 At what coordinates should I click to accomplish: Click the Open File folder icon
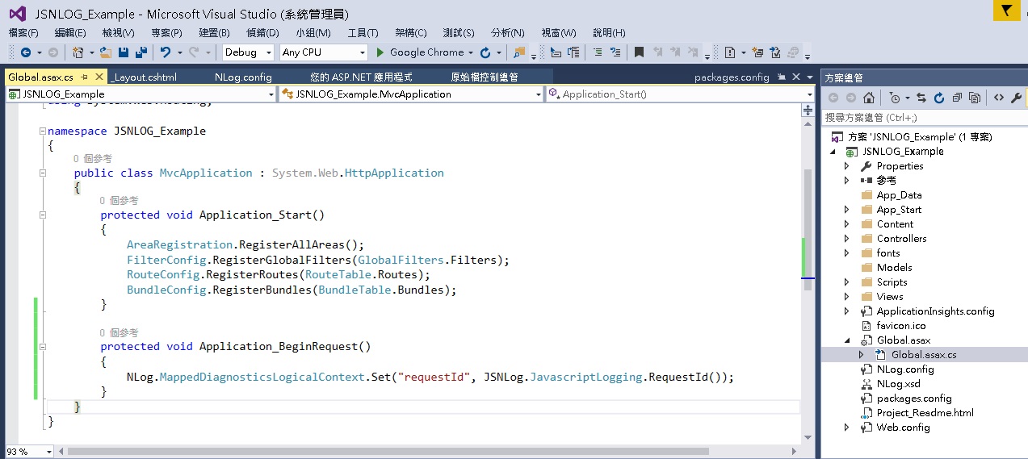[x=106, y=52]
